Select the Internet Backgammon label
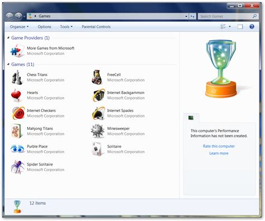265x221 pixels. [x=126, y=92]
